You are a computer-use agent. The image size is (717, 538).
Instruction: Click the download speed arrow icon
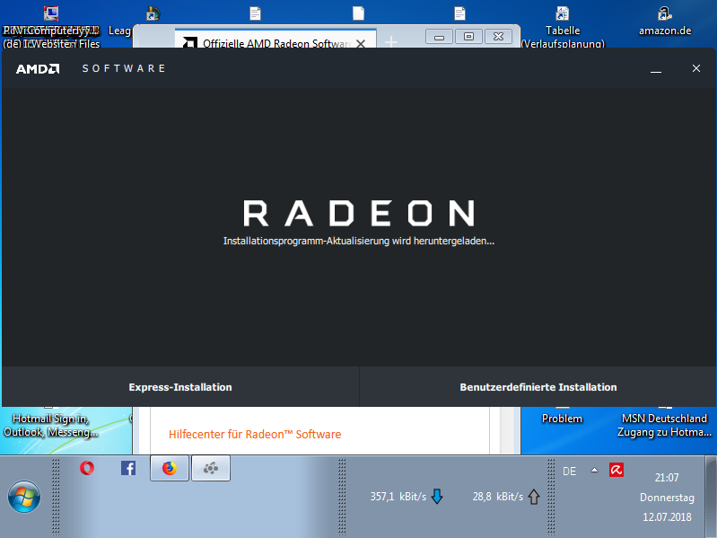coord(437,497)
